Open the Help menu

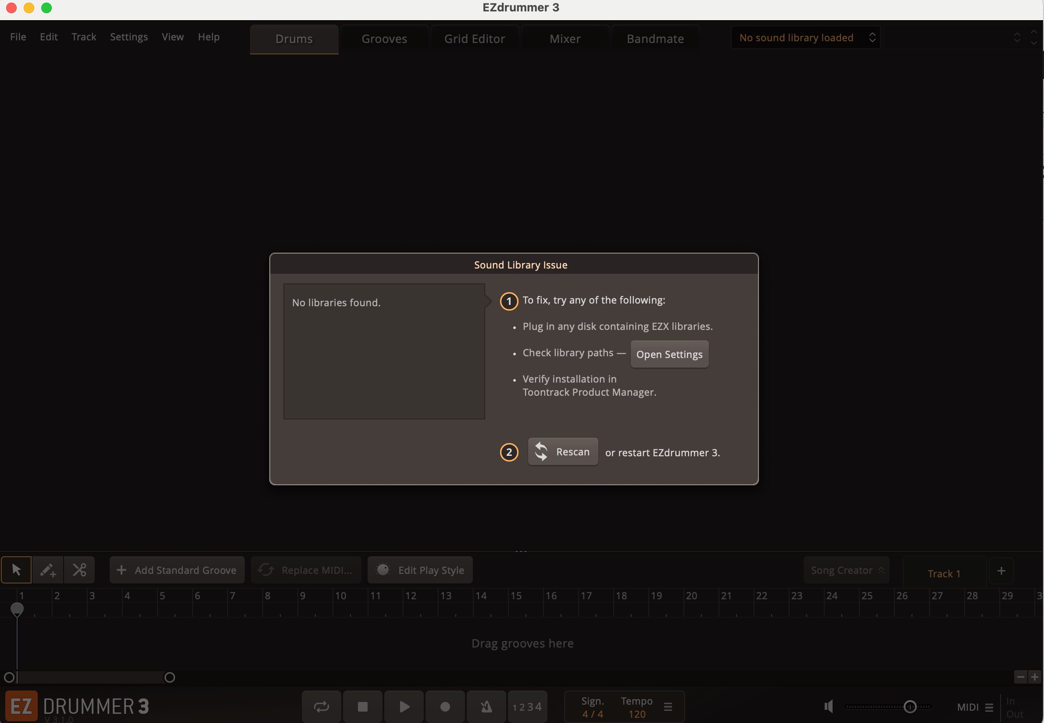pyautogui.click(x=208, y=37)
